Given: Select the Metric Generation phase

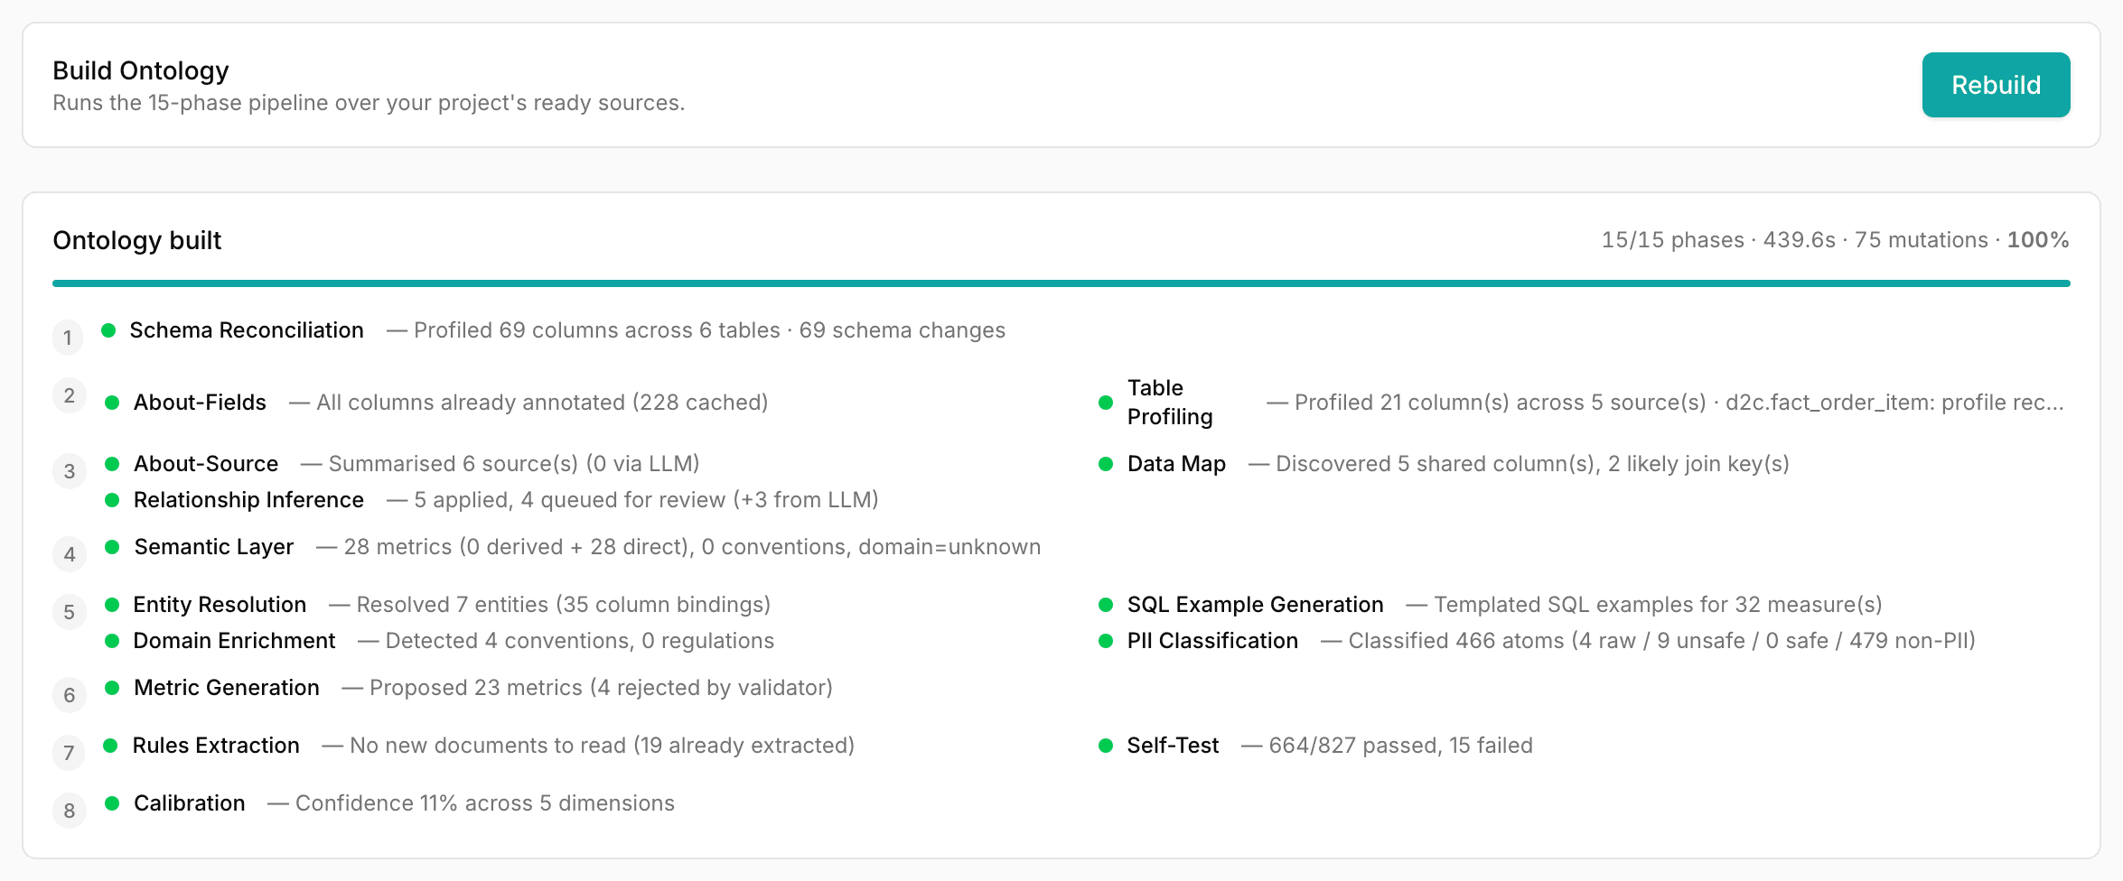Looking at the screenshot, I should click(x=227, y=688).
